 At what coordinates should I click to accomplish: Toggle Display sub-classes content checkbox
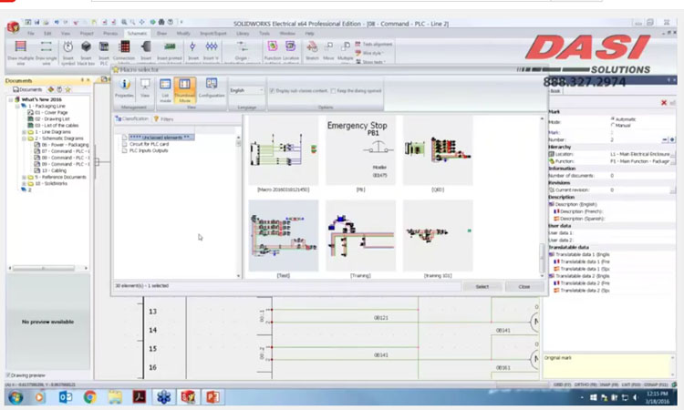click(272, 90)
